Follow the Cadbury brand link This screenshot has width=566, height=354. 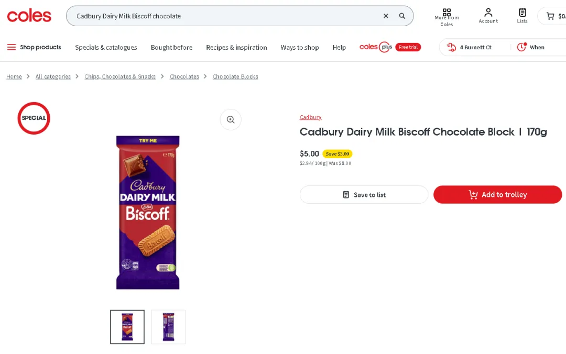(310, 117)
